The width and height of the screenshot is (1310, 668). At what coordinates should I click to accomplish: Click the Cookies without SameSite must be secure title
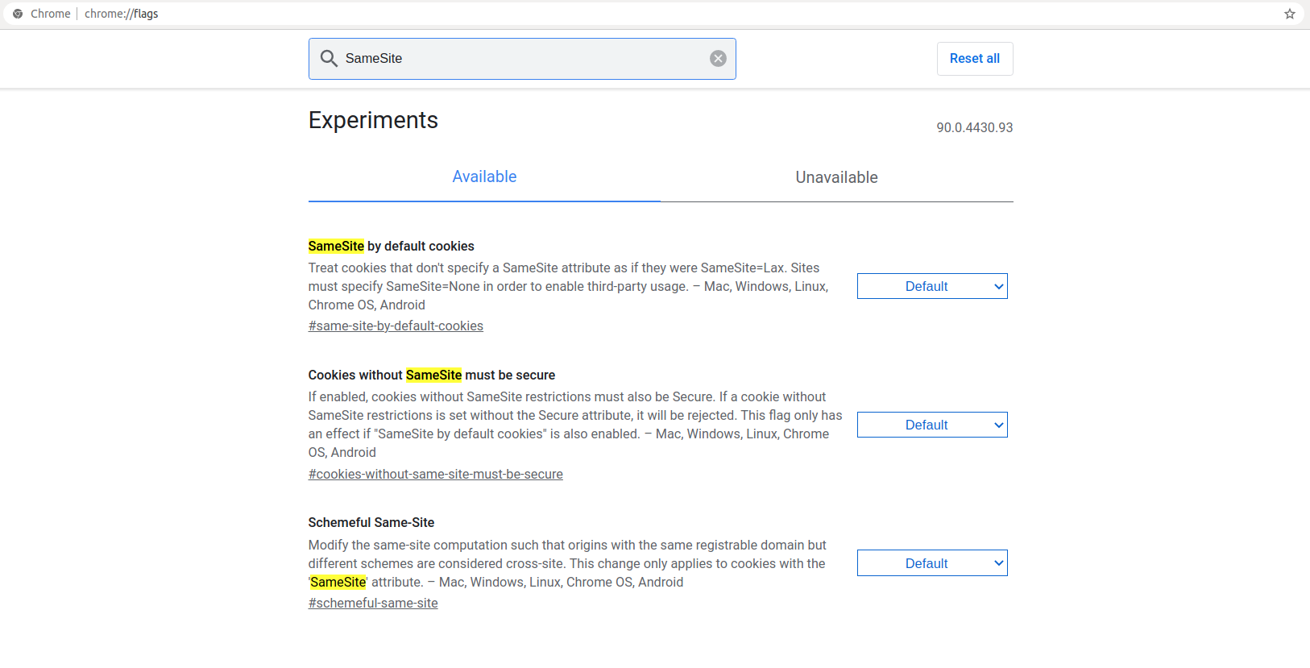click(x=432, y=375)
